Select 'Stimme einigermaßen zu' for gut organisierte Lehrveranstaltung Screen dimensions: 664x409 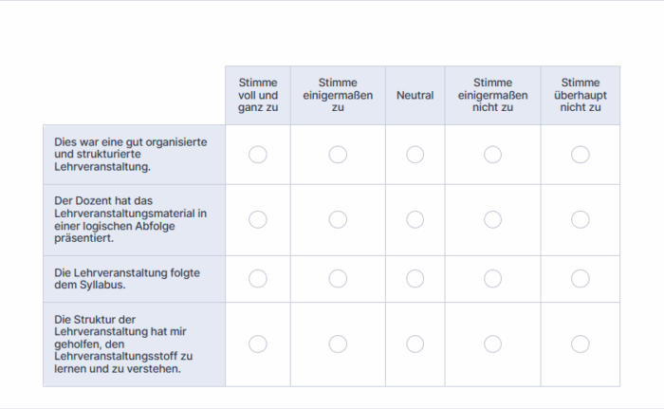[x=338, y=155]
